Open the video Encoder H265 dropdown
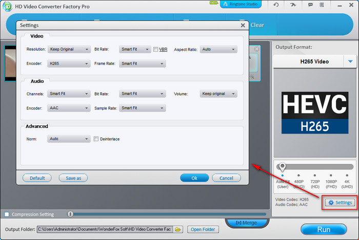This screenshot has width=359, height=240. 69,64
